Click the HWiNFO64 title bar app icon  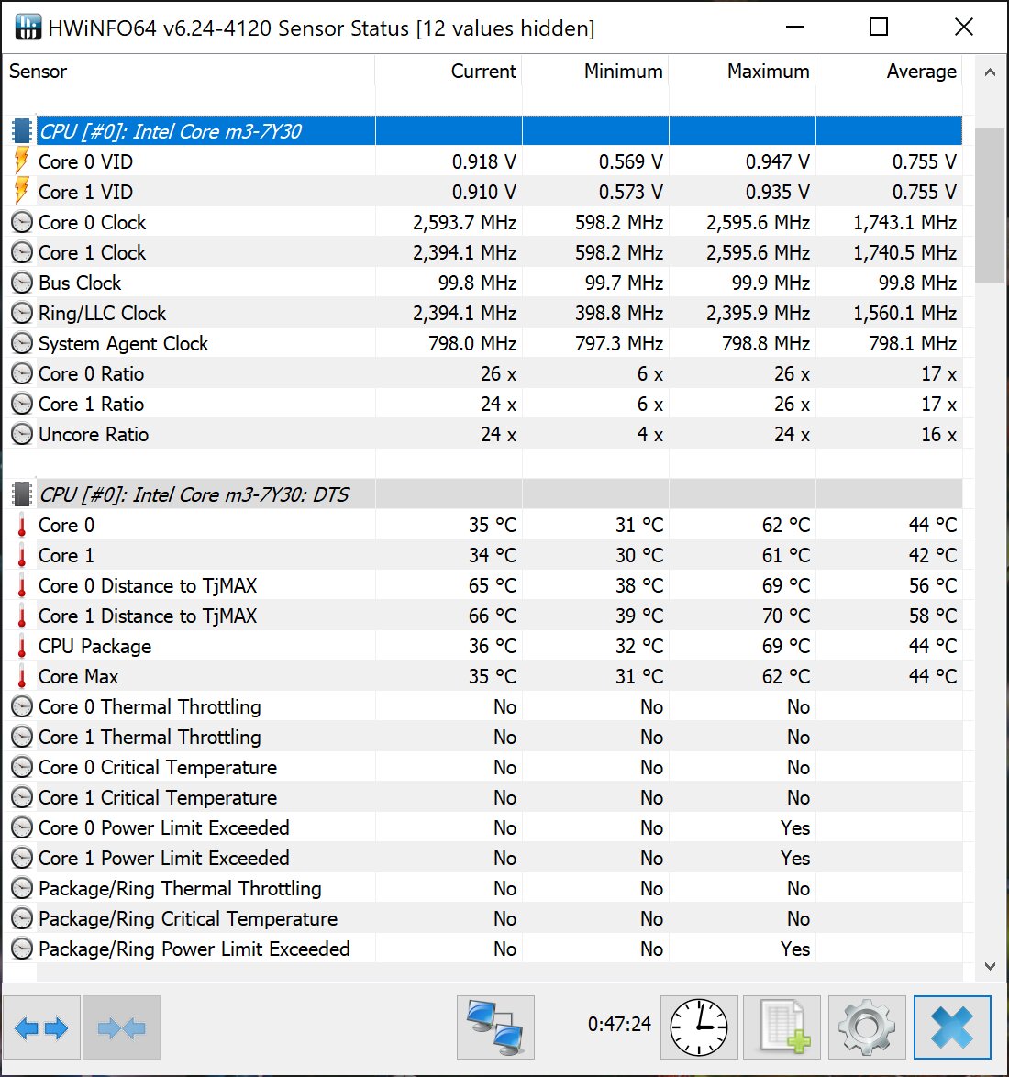click(28, 28)
